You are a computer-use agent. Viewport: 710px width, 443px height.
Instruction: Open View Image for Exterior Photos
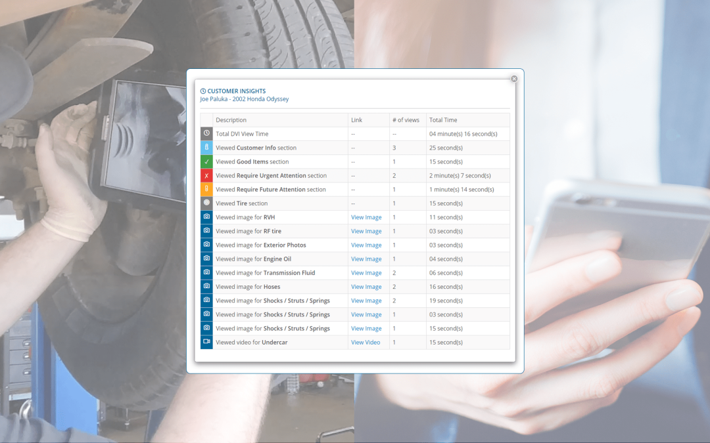click(366, 245)
